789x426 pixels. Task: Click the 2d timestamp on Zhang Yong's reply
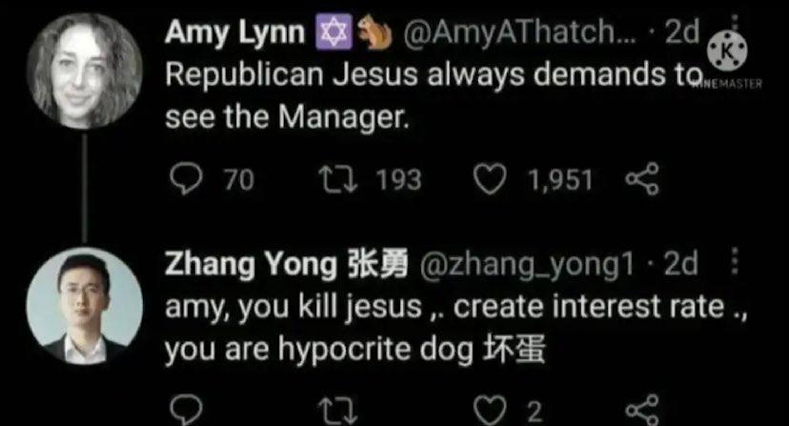point(680,264)
